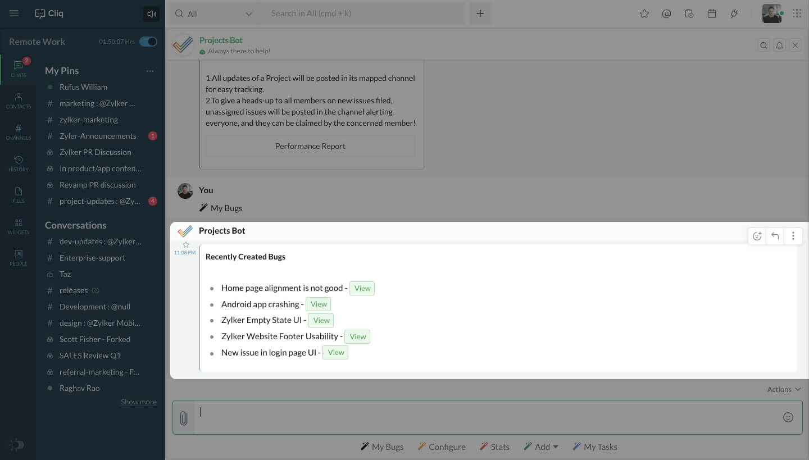The image size is (809, 460).
Task: View the Zylker Website Footer Usability bug
Action: pos(358,336)
